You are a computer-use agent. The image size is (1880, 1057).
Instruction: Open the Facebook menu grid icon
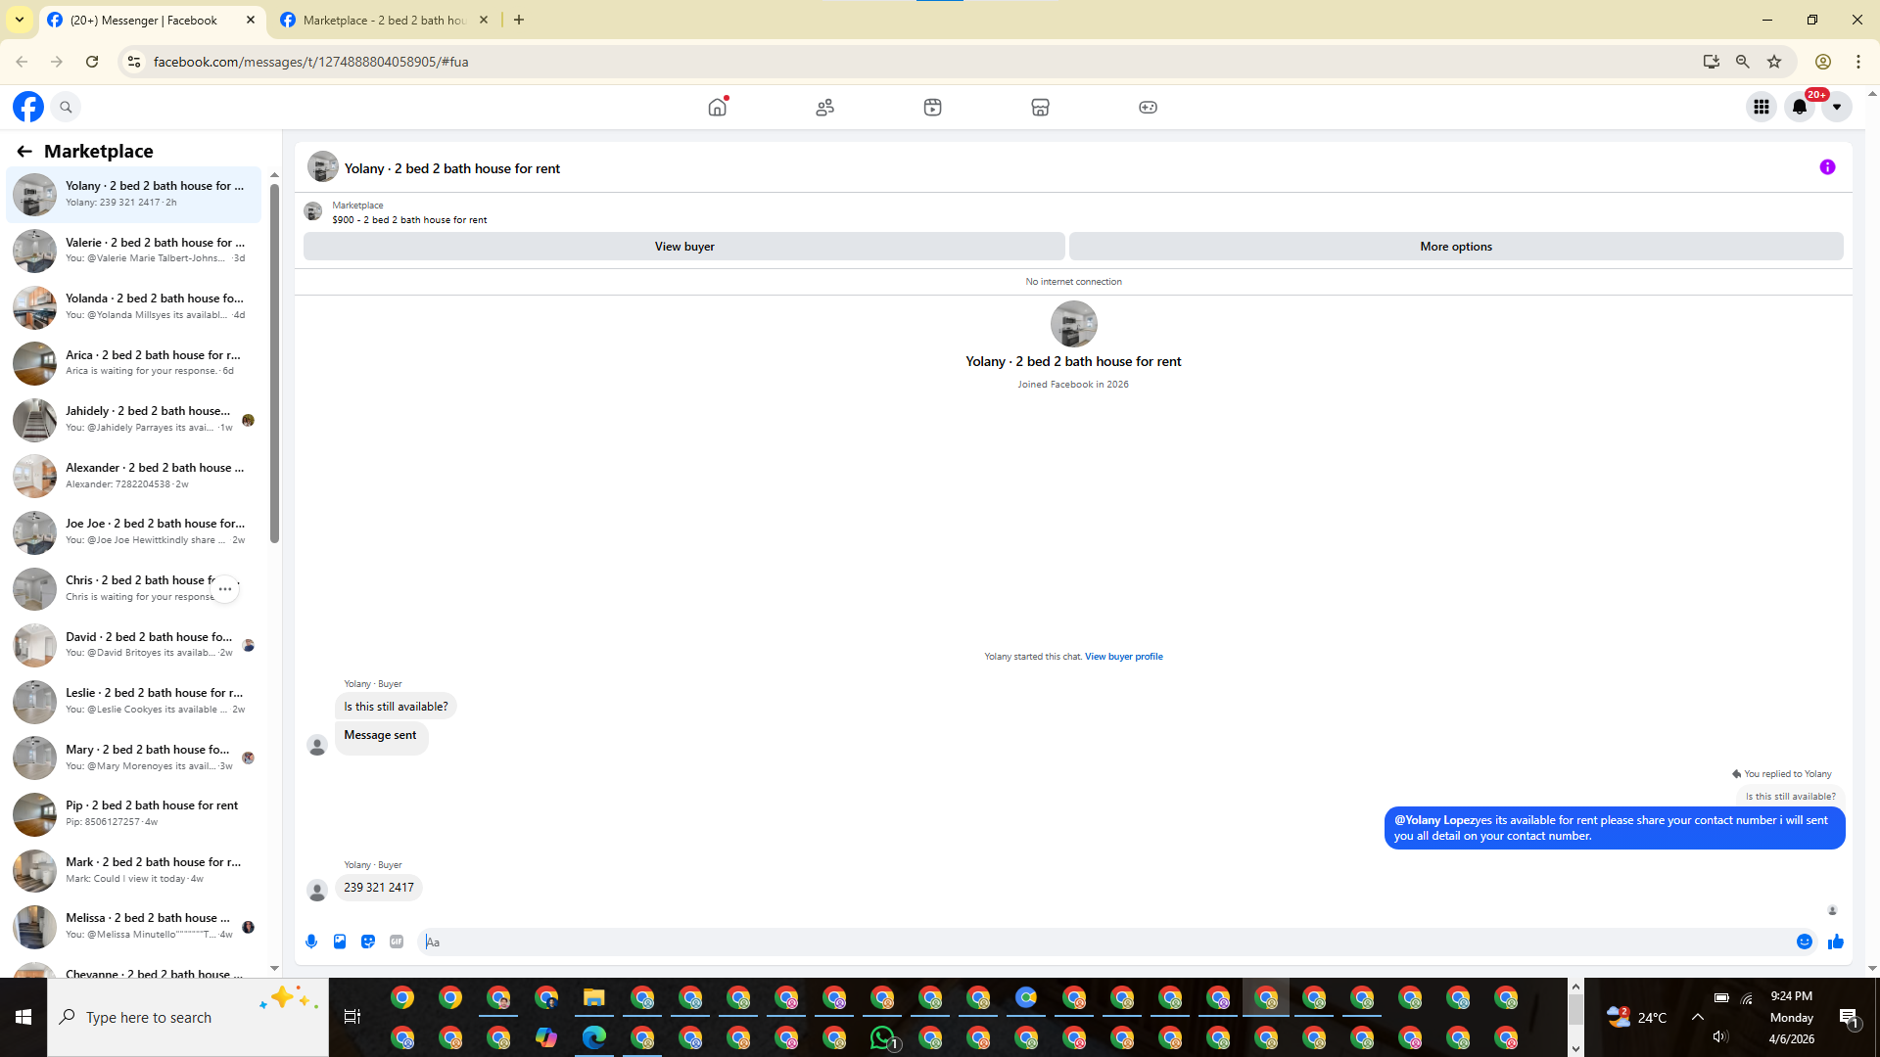tap(1762, 107)
